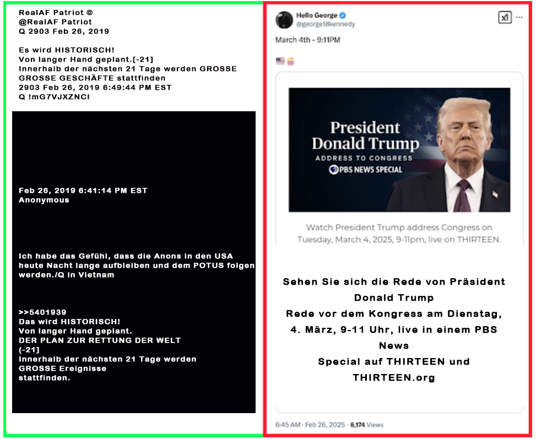
Task: Open the three-dot more options menu
Action: [519, 17]
